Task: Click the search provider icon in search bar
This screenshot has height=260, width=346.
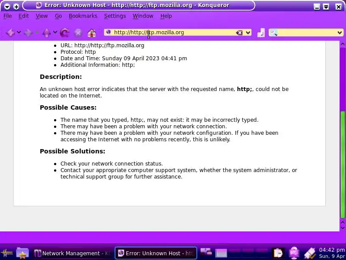Action: click(274, 33)
